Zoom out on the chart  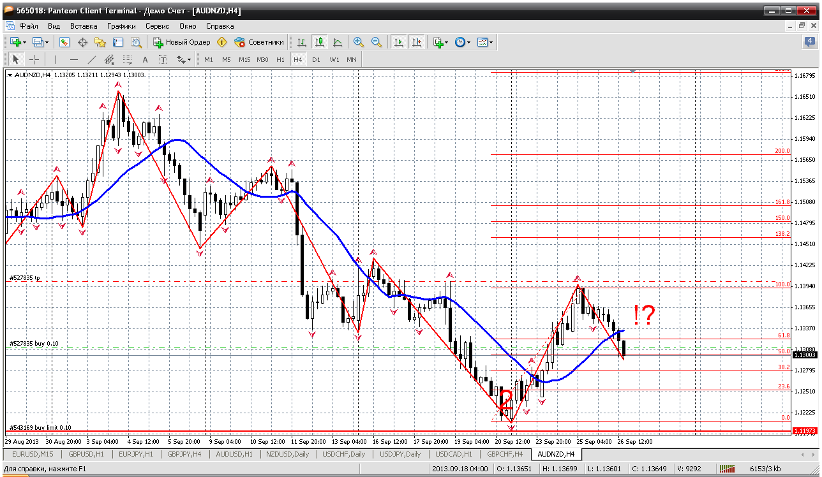(377, 42)
